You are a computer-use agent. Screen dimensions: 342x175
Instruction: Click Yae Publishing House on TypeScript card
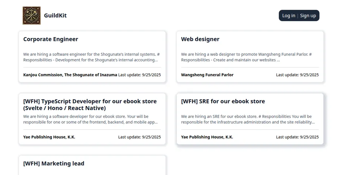[x=49, y=137]
